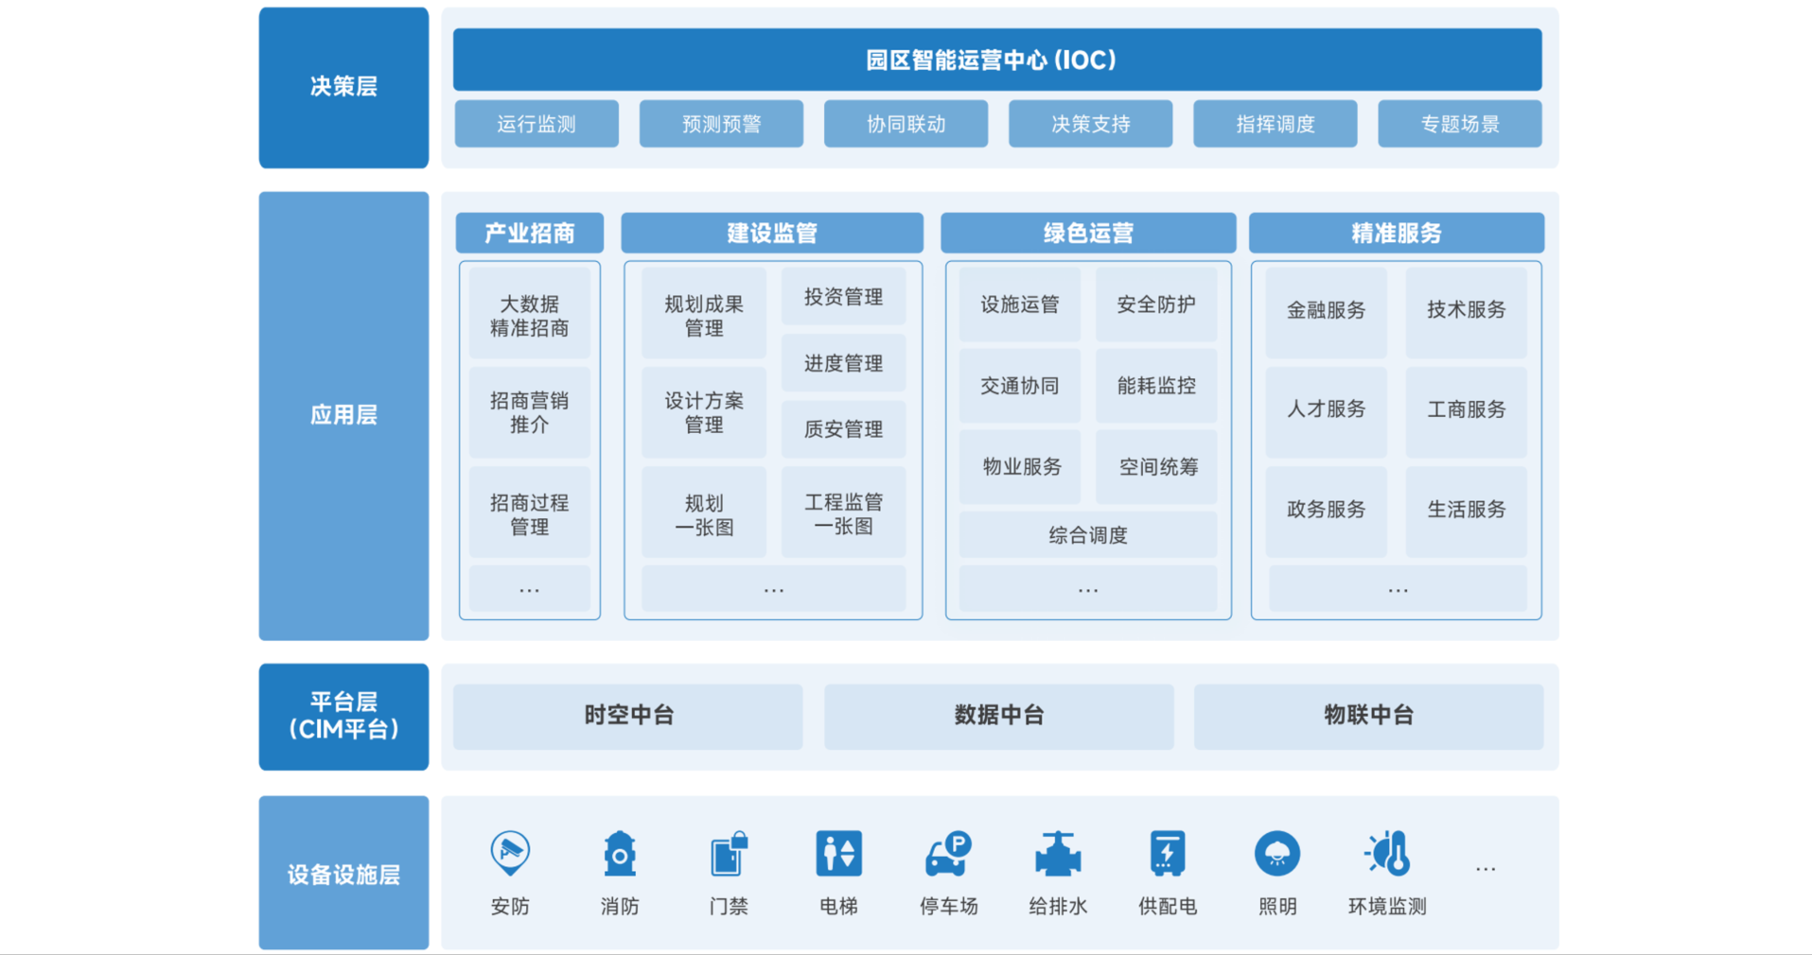
Task: Select the 供配电 power distribution icon
Action: (x=1167, y=854)
